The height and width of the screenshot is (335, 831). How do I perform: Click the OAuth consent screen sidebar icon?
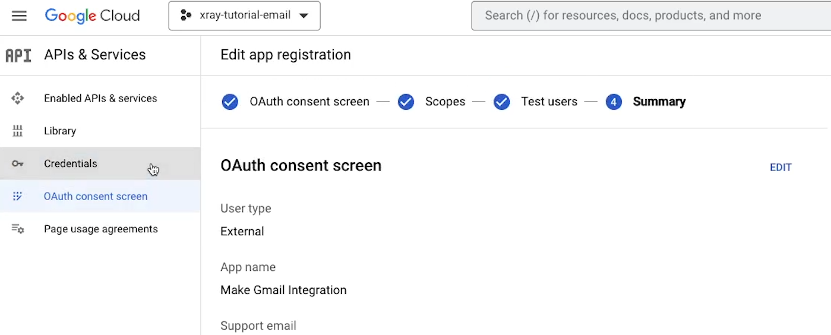click(x=18, y=197)
